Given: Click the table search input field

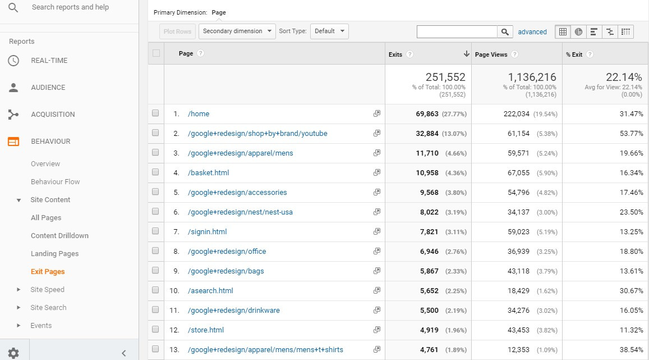Looking at the screenshot, I should 457,32.
